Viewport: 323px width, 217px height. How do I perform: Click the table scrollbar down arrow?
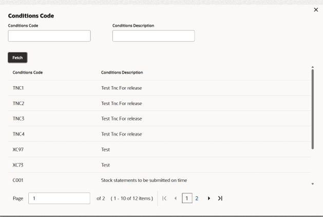coord(313,184)
